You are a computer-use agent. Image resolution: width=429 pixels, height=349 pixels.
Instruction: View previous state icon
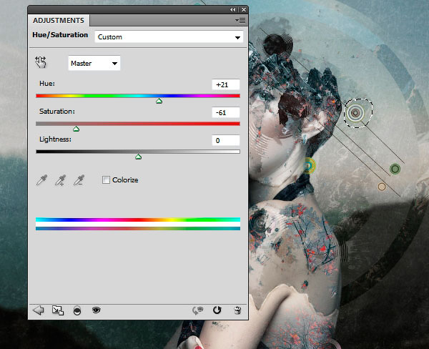coord(198,310)
